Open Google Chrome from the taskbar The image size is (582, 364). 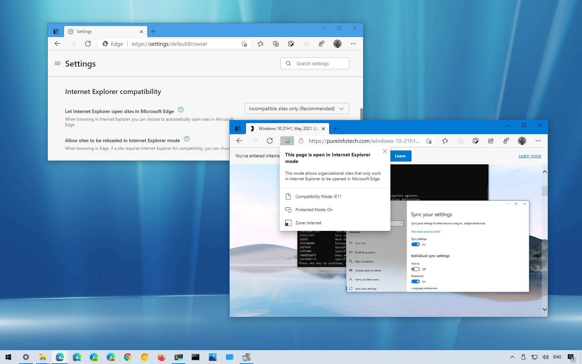coord(128,357)
